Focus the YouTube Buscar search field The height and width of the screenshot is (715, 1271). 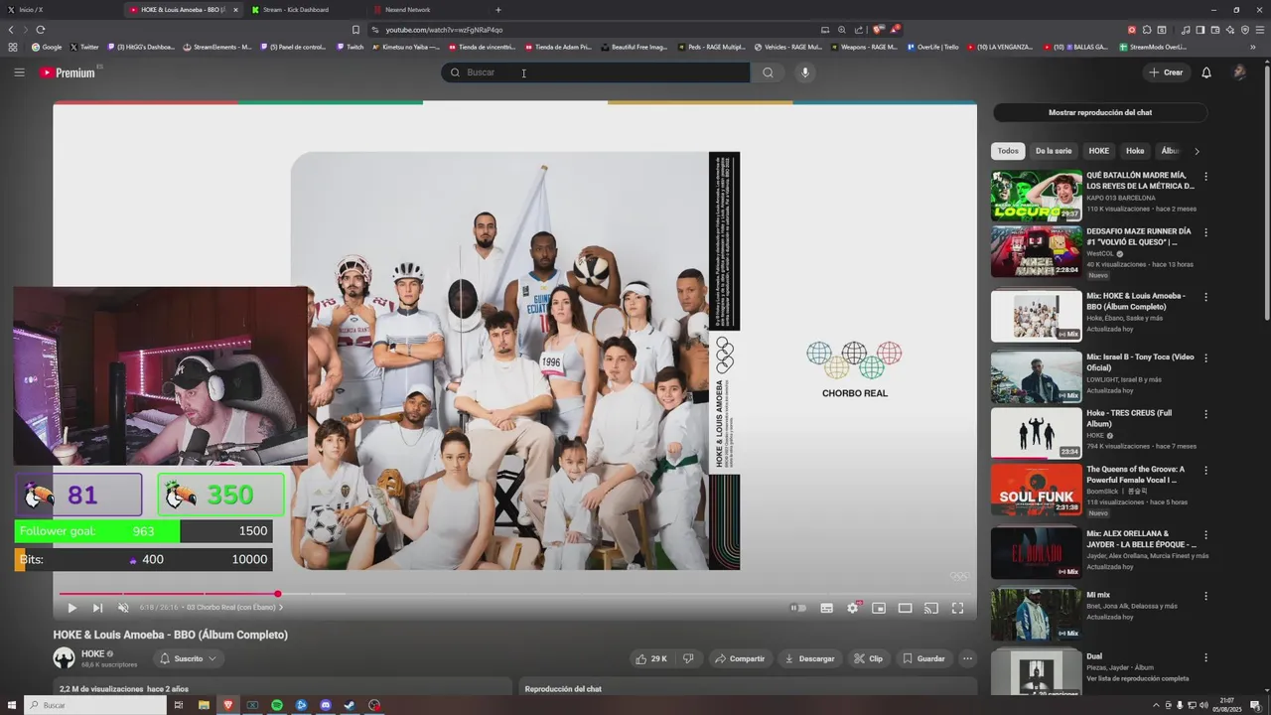tap(596, 72)
